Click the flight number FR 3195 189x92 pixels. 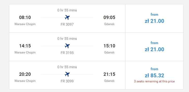tap(67, 53)
